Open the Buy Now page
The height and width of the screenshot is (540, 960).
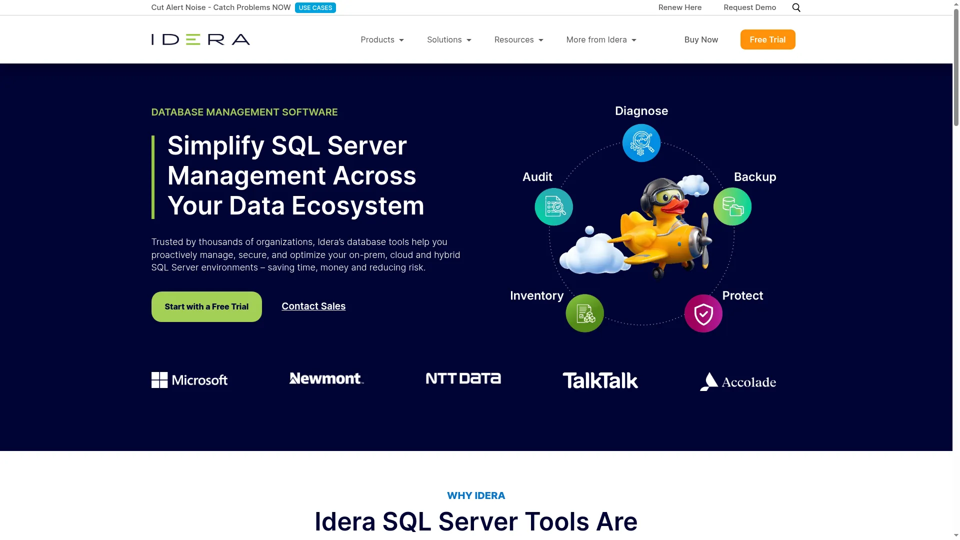[x=701, y=39]
